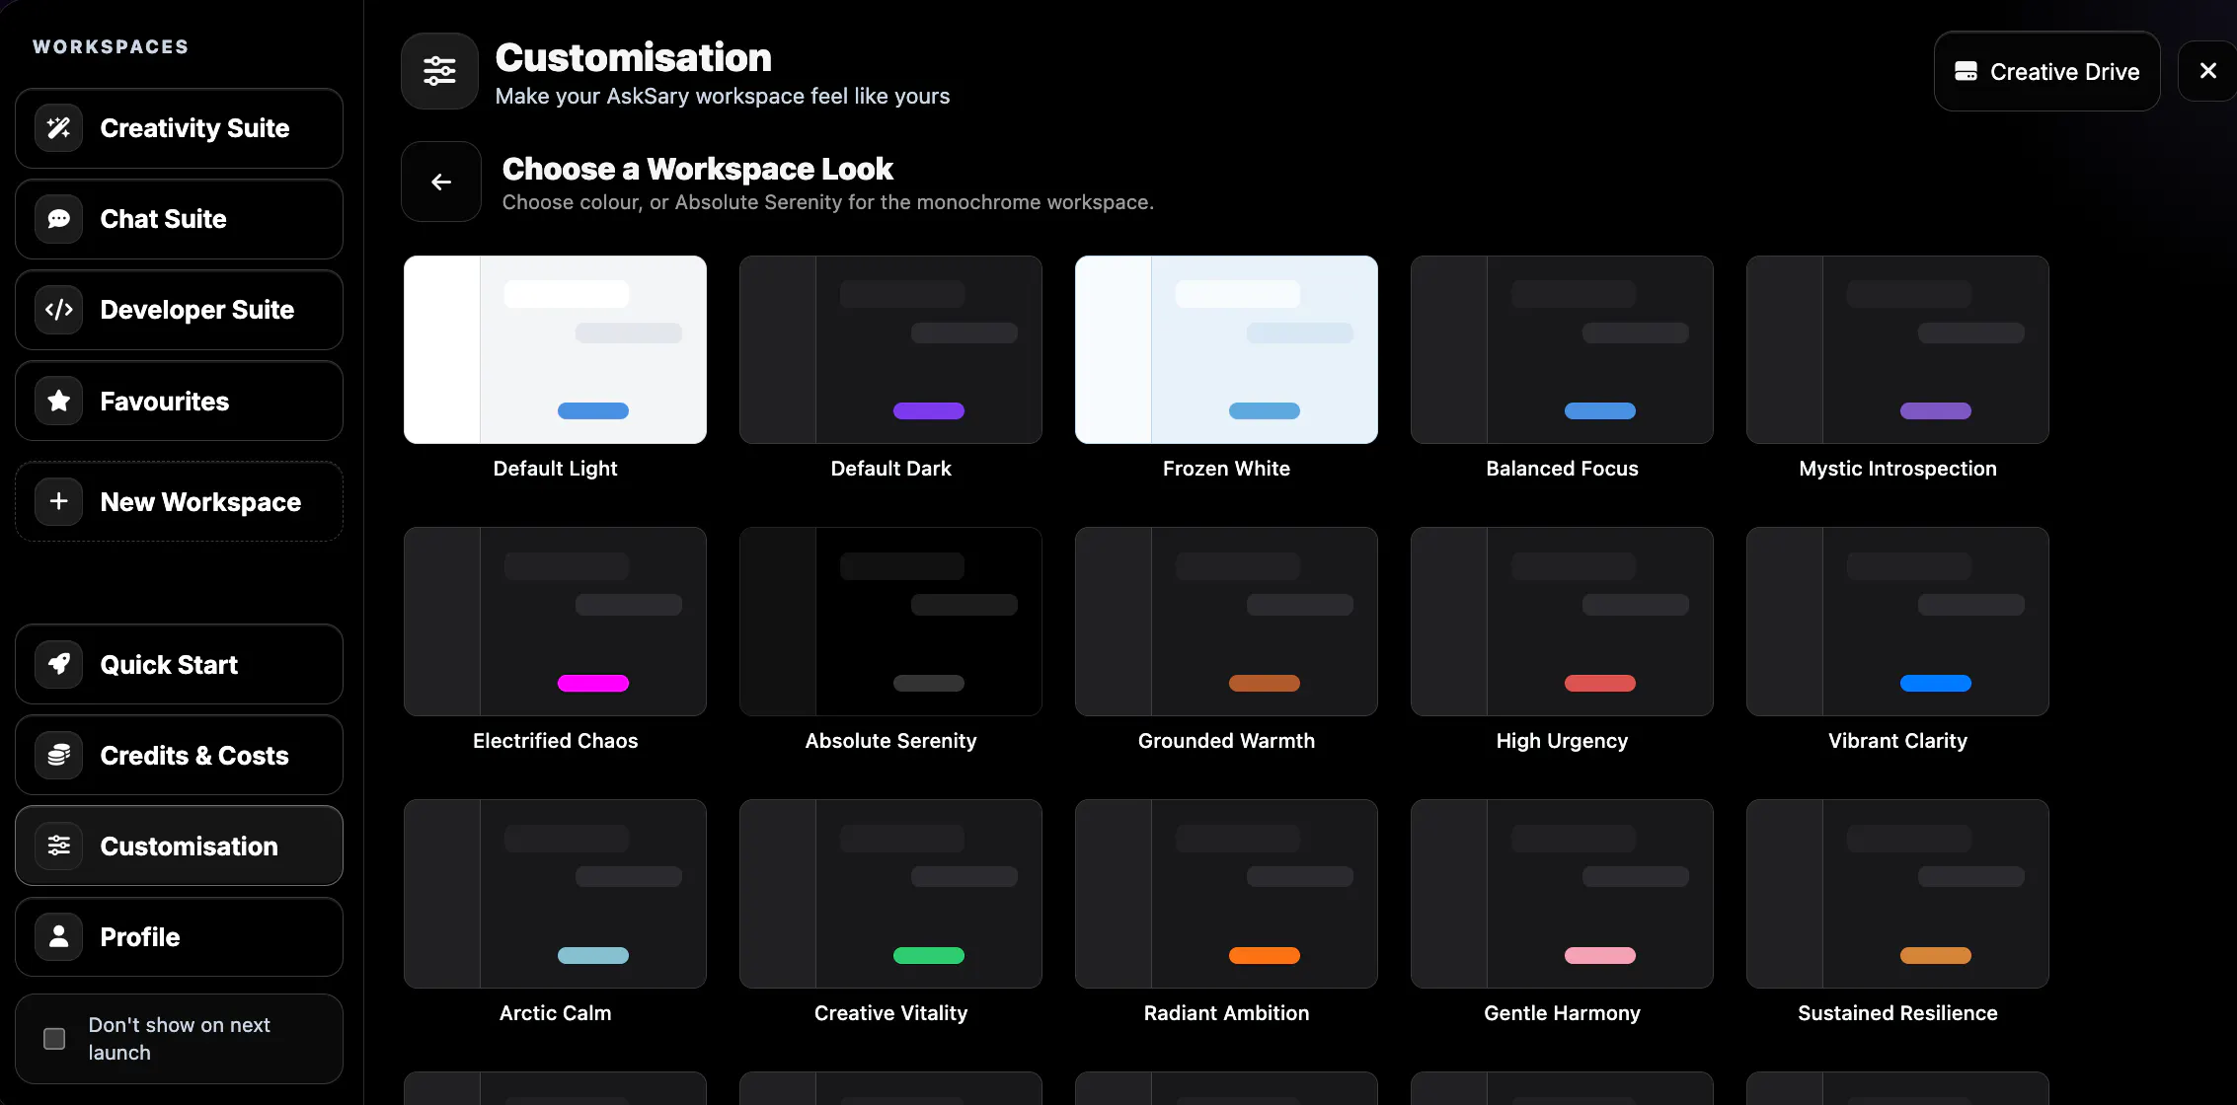Select the Creative Vitality theme preview

890,894
